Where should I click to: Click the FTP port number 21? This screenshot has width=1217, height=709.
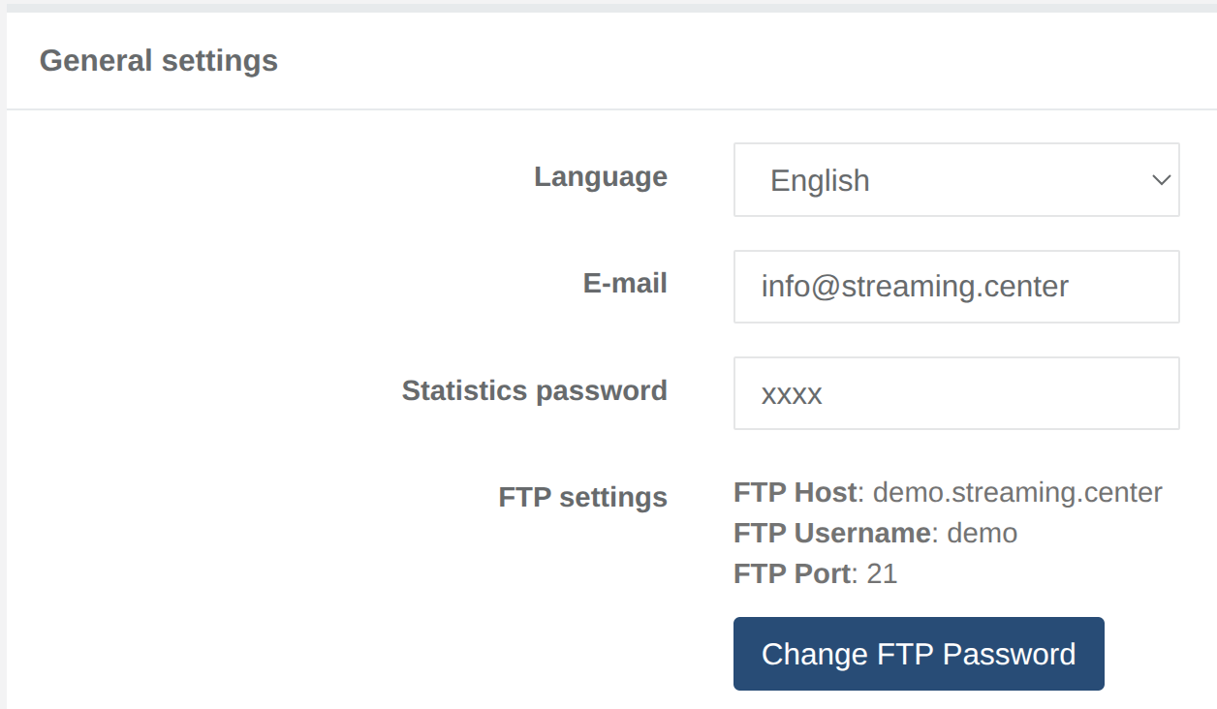coord(883,573)
